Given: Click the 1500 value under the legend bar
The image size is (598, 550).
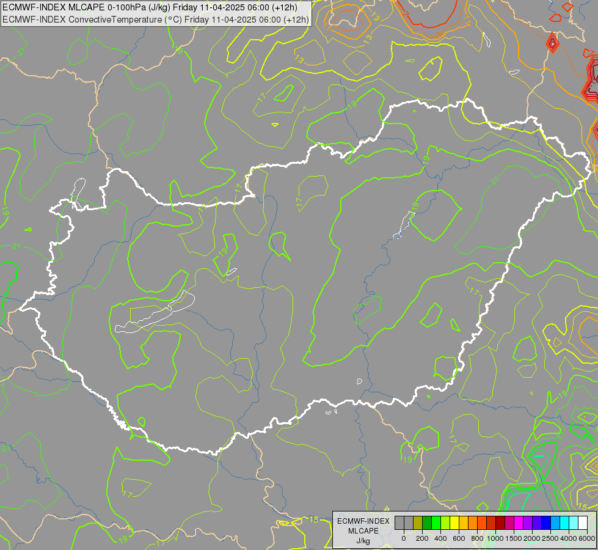Looking at the screenshot, I should (x=514, y=538).
